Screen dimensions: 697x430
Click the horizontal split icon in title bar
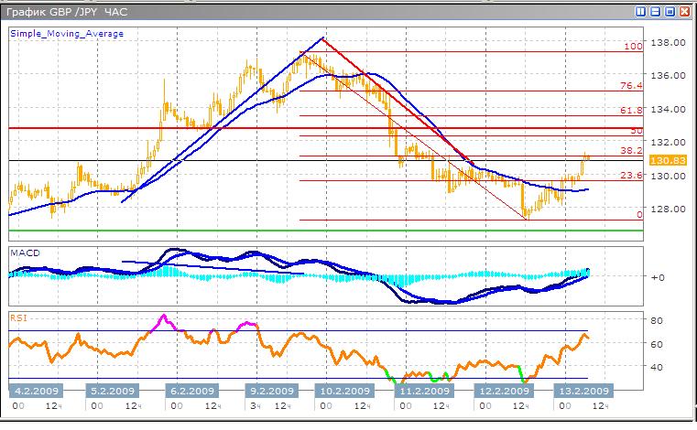(656, 11)
